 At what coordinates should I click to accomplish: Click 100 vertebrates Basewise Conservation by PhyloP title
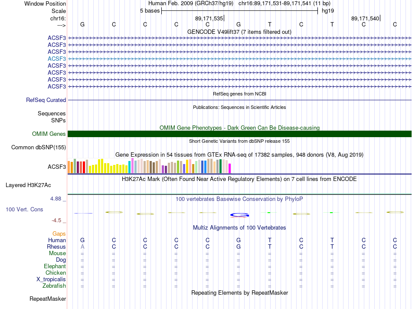point(239,199)
